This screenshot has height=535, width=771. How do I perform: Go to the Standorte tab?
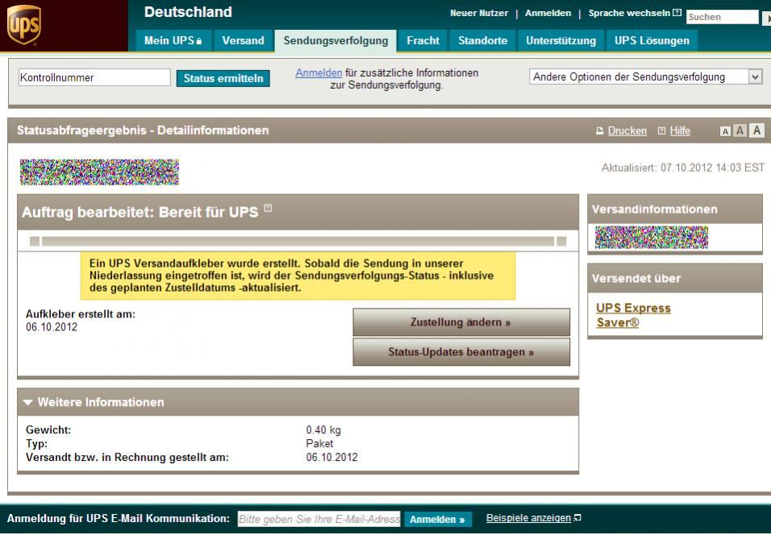[482, 41]
